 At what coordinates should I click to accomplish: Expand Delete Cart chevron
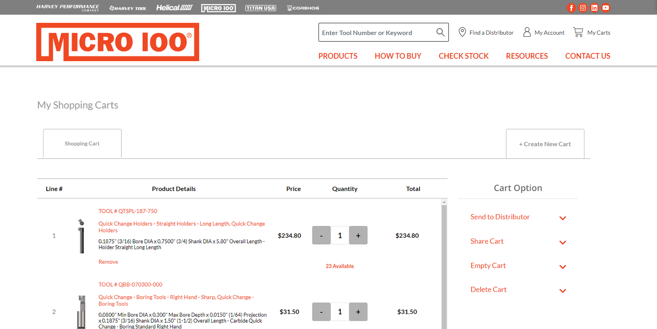click(x=563, y=291)
